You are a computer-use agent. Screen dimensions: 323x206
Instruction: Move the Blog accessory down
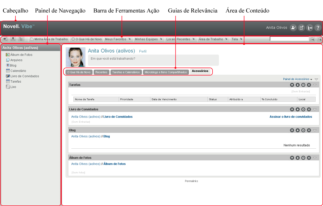[298, 130]
